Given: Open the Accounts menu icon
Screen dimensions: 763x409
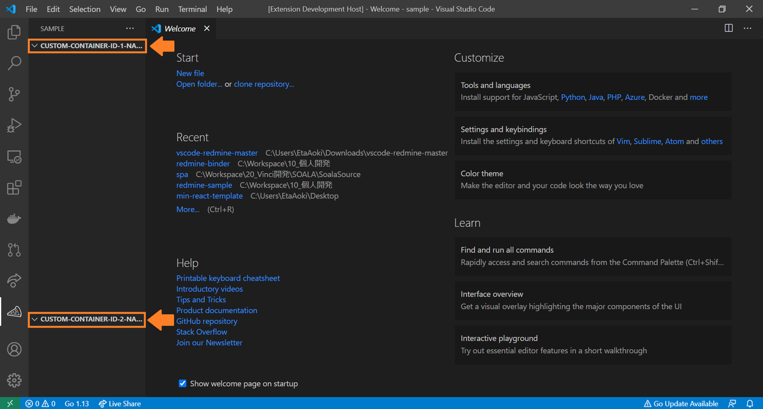Looking at the screenshot, I should tap(14, 349).
